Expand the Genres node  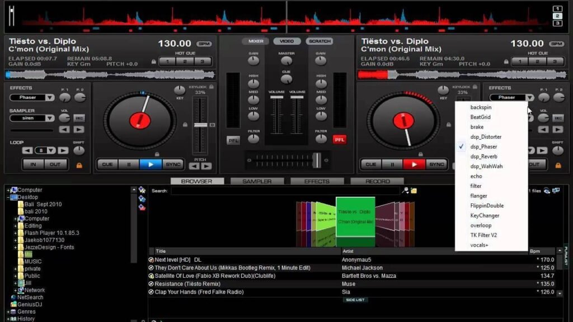click(8, 312)
